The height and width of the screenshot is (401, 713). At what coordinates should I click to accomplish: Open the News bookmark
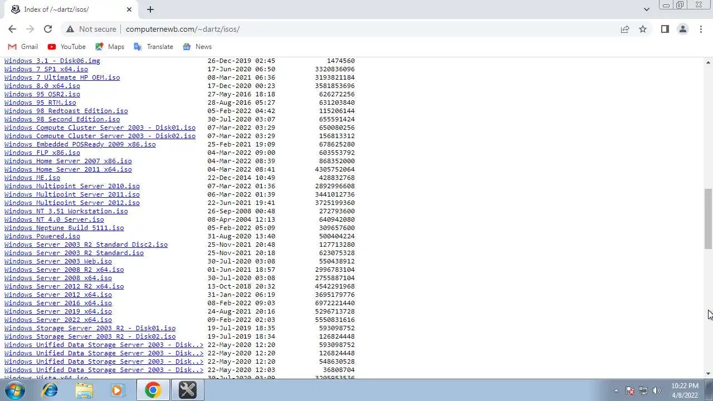(x=197, y=47)
